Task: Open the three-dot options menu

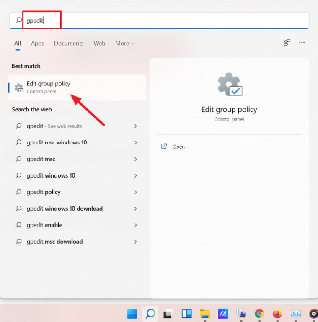Action: pyautogui.click(x=302, y=43)
